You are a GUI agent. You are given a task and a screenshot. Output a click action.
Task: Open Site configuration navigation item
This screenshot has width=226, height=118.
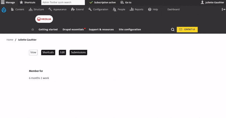pyautogui.click(x=130, y=29)
